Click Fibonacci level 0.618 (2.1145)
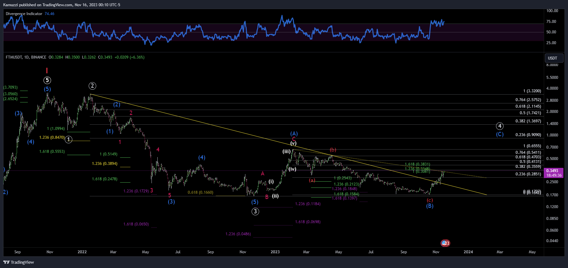The width and height of the screenshot is (568, 268). (x=528, y=106)
